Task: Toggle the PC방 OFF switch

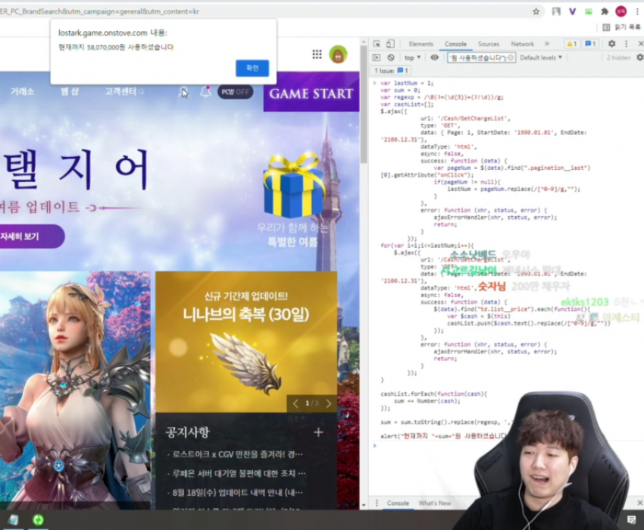Action: tap(235, 92)
